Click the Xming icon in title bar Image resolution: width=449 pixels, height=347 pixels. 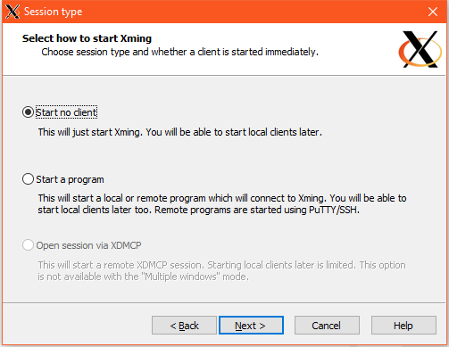(12, 12)
